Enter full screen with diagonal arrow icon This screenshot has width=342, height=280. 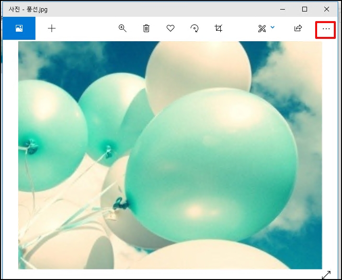click(x=326, y=275)
